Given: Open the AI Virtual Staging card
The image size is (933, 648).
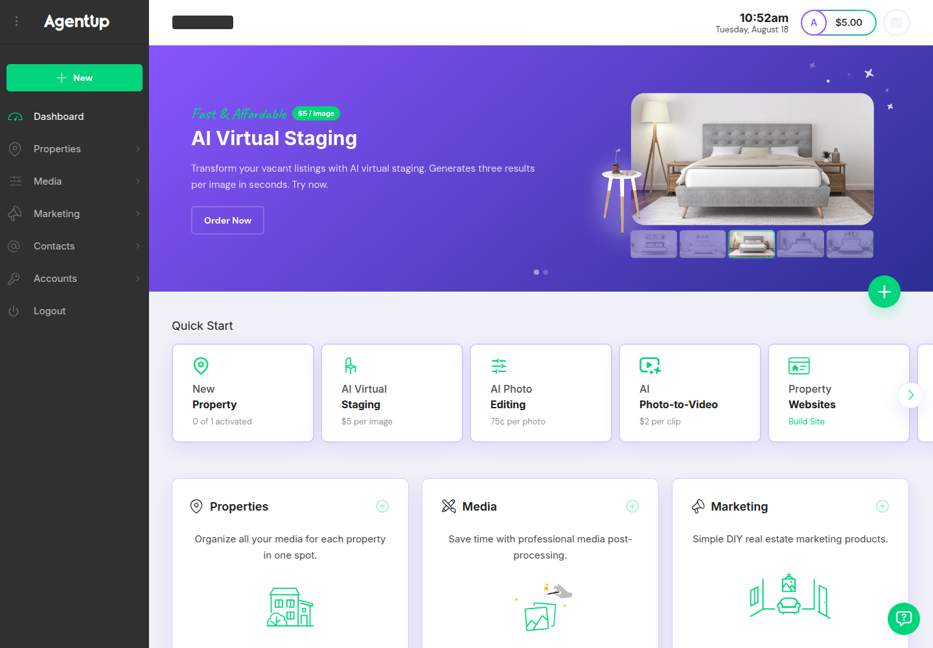Looking at the screenshot, I should (x=392, y=393).
